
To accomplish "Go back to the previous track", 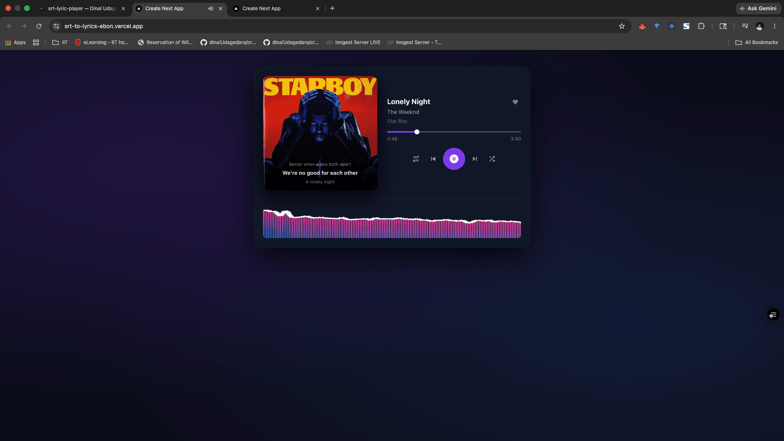I will pyautogui.click(x=433, y=159).
